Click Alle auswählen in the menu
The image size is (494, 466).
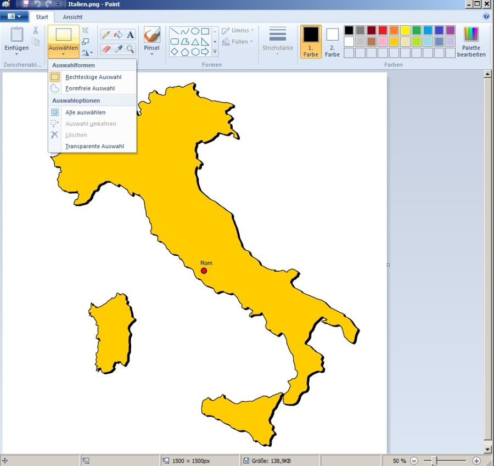(85, 113)
